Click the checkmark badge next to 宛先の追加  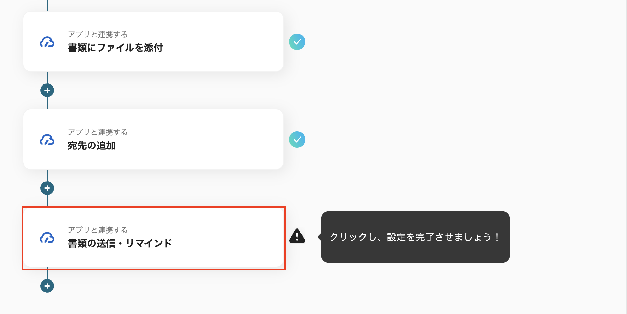[x=297, y=139]
